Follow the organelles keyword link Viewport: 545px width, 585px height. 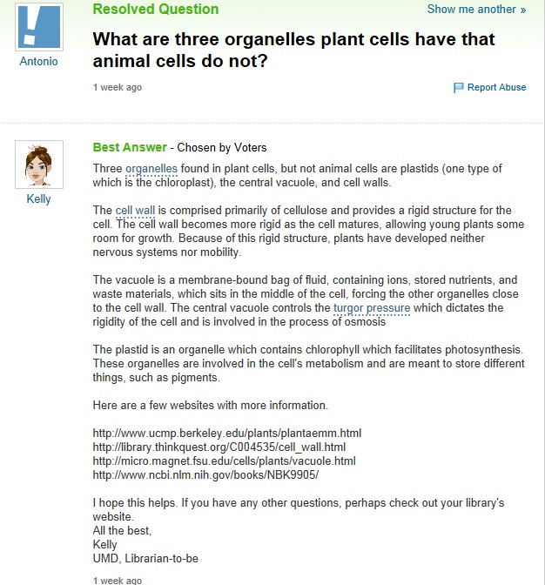(151, 169)
